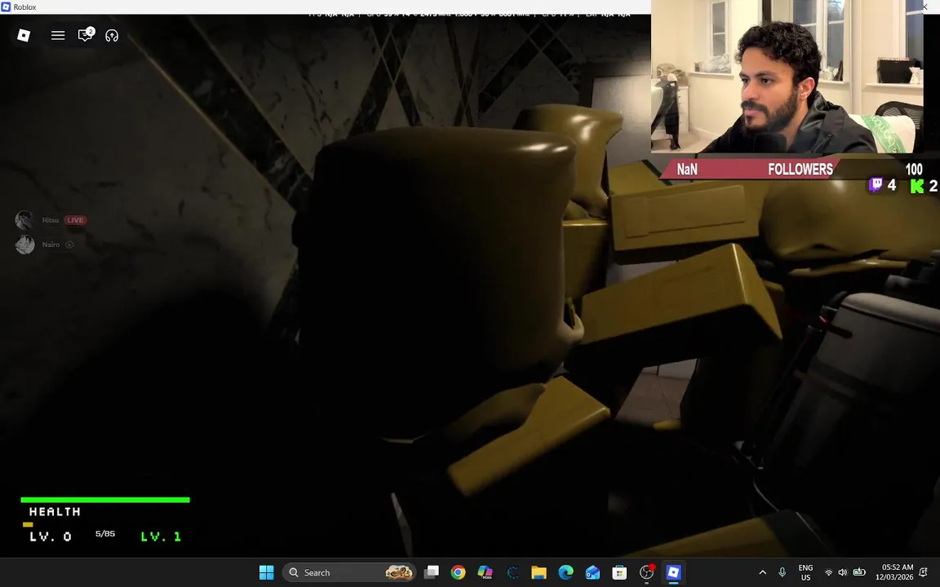Open Microsoft Store from the taskbar
The width and height of the screenshot is (940, 587).
tap(619, 572)
